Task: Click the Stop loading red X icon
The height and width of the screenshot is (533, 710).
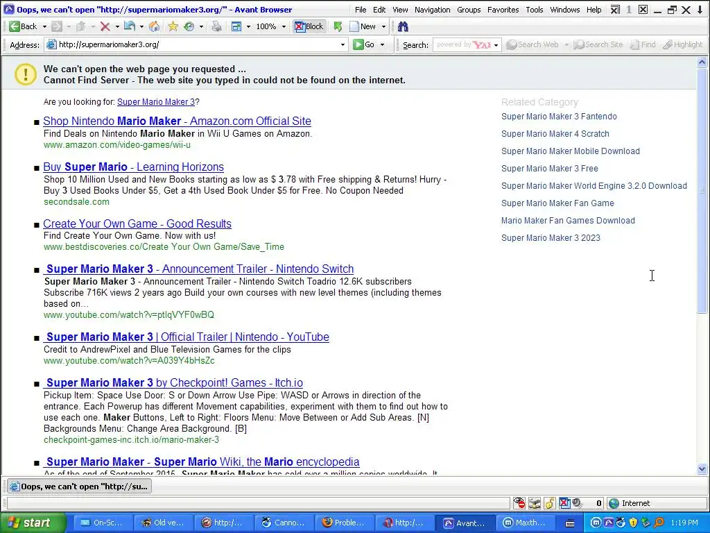Action: 105,27
